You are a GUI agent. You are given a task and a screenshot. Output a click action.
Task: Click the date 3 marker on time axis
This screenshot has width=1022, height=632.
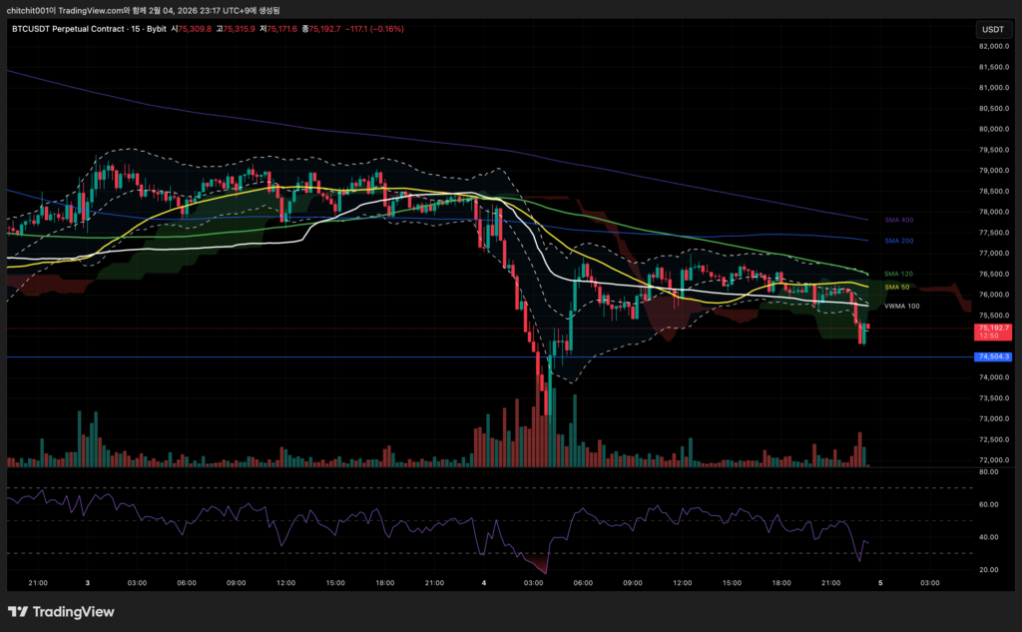(x=88, y=582)
